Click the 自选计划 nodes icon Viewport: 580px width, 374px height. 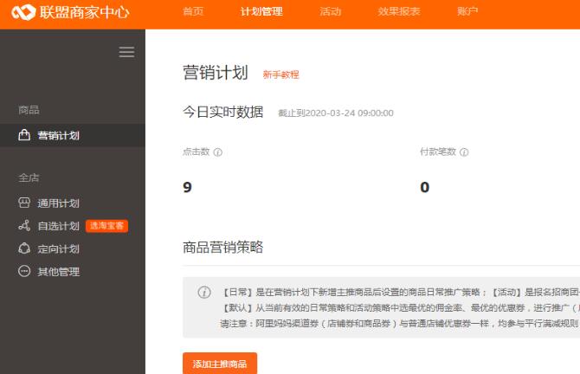point(24,226)
